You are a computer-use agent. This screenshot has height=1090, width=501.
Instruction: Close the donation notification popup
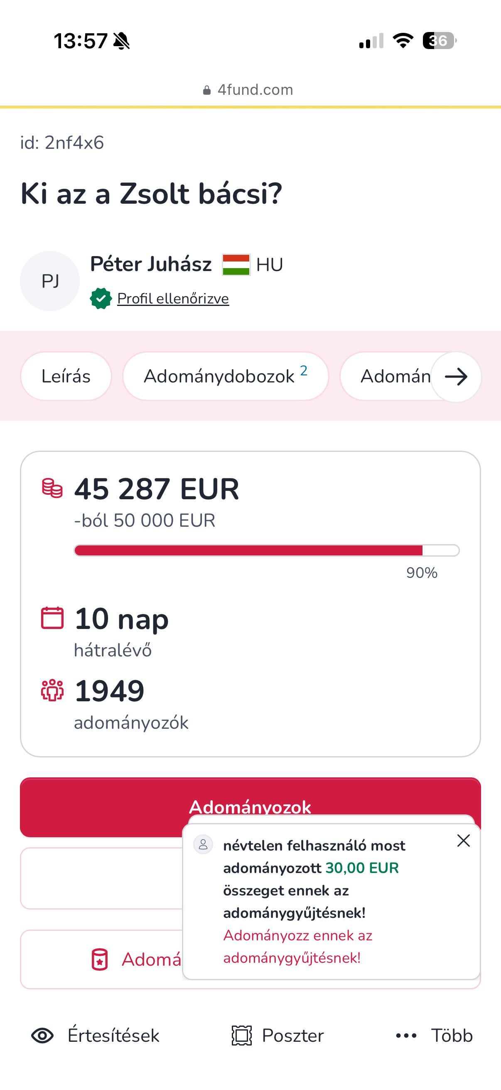(463, 841)
